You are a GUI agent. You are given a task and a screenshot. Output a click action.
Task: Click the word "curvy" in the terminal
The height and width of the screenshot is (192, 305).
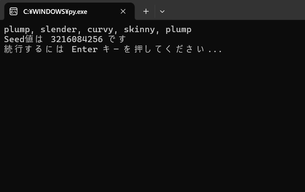(x=100, y=30)
